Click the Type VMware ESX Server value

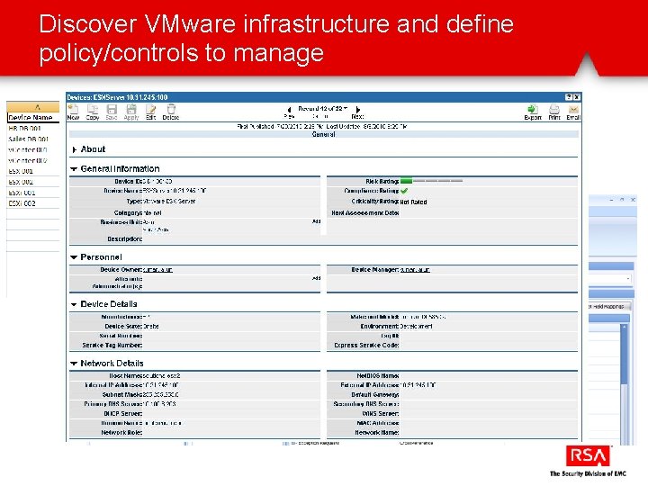tap(169, 202)
